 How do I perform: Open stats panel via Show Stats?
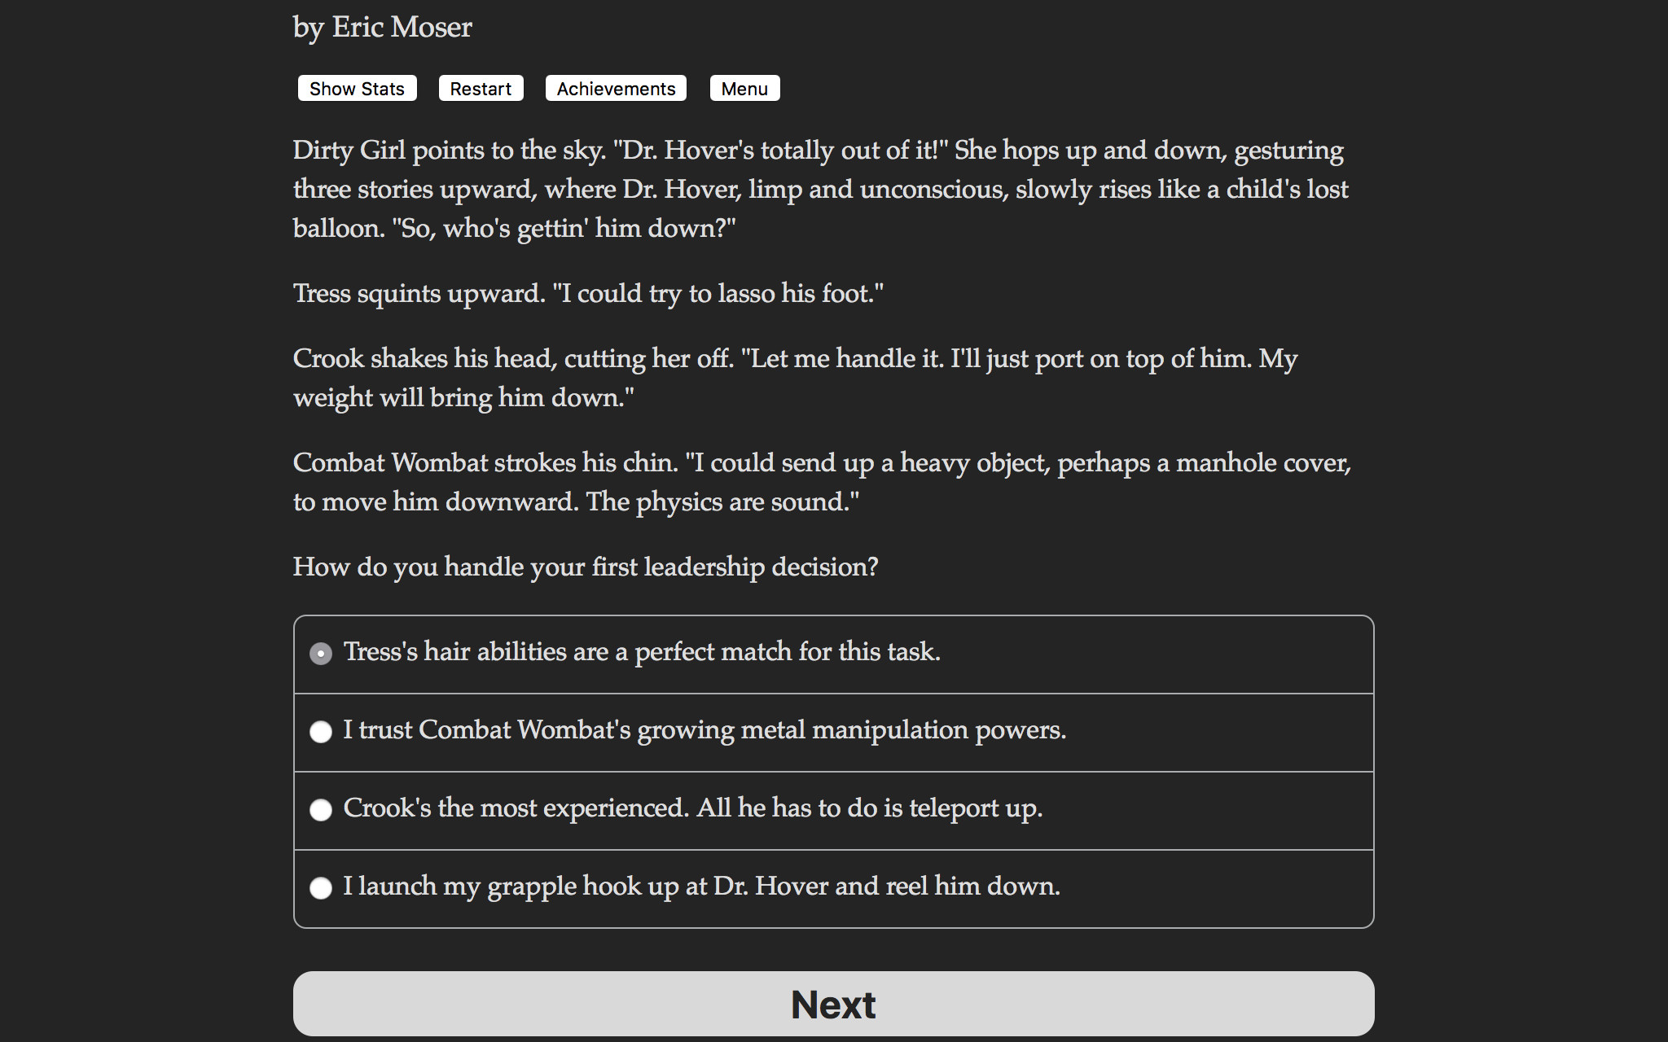pos(357,88)
